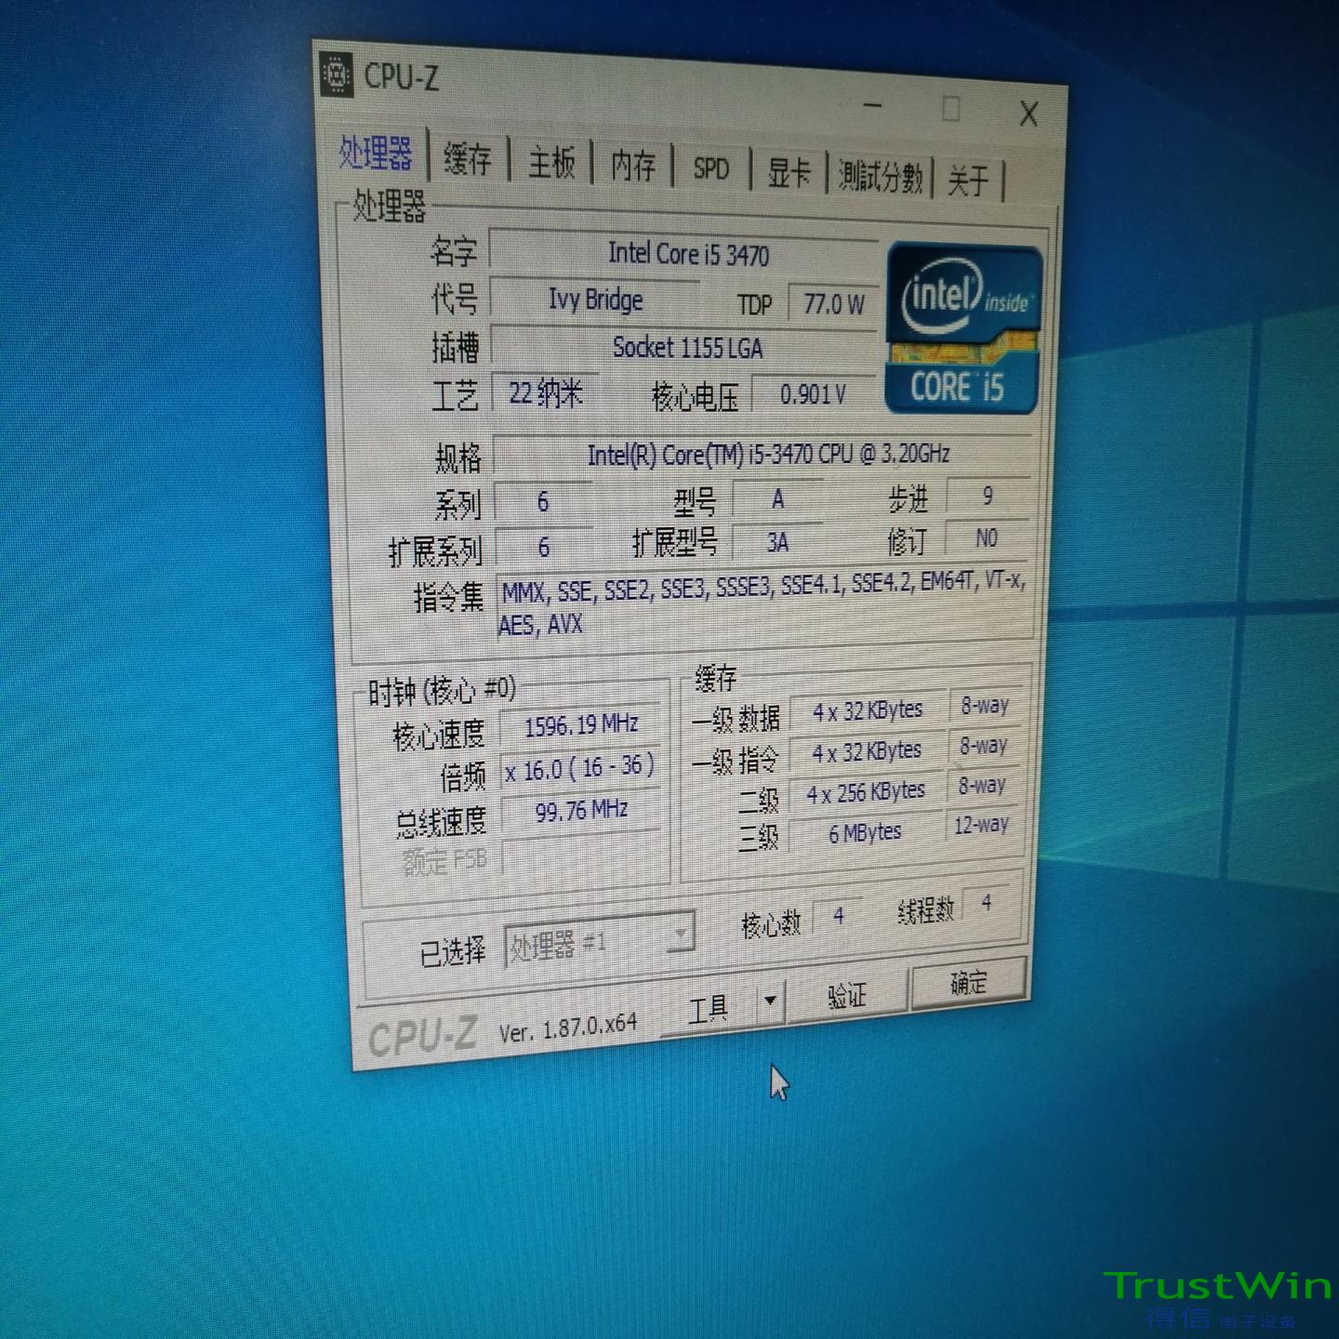
Task: Click the 6 MBytes L3 cache value
Action: (x=866, y=832)
